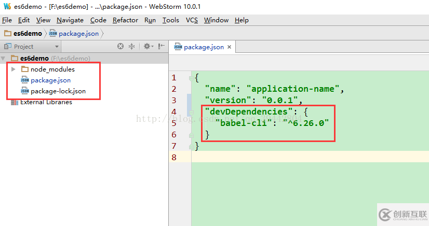Open the File menu
The height and width of the screenshot is (226, 429).
[x=7, y=20]
